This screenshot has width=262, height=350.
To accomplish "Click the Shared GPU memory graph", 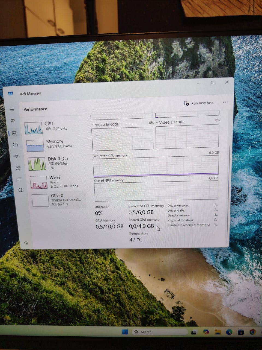I will [156, 191].
